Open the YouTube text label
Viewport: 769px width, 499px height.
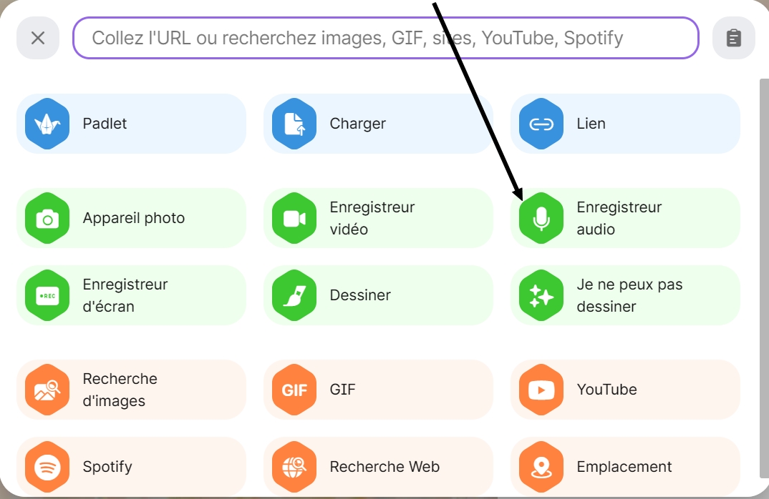[606, 390]
